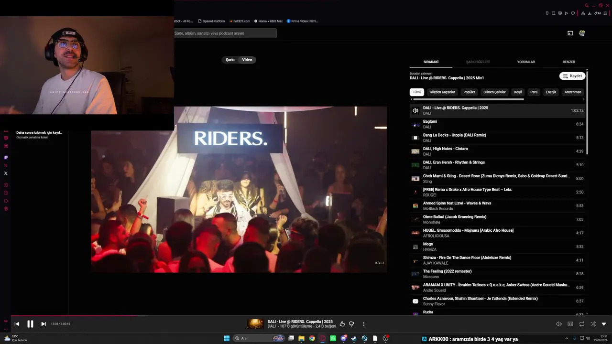Open the FACEIT.com bookmark
This screenshot has height=344, width=612.
pyautogui.click(x=240, y=21)
